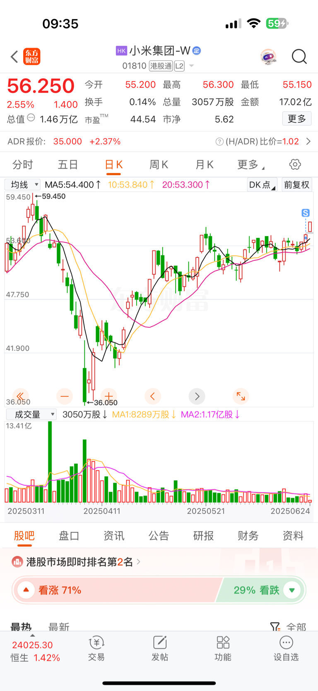Zoom out chart with minus icon

click(x=65, y=396)
